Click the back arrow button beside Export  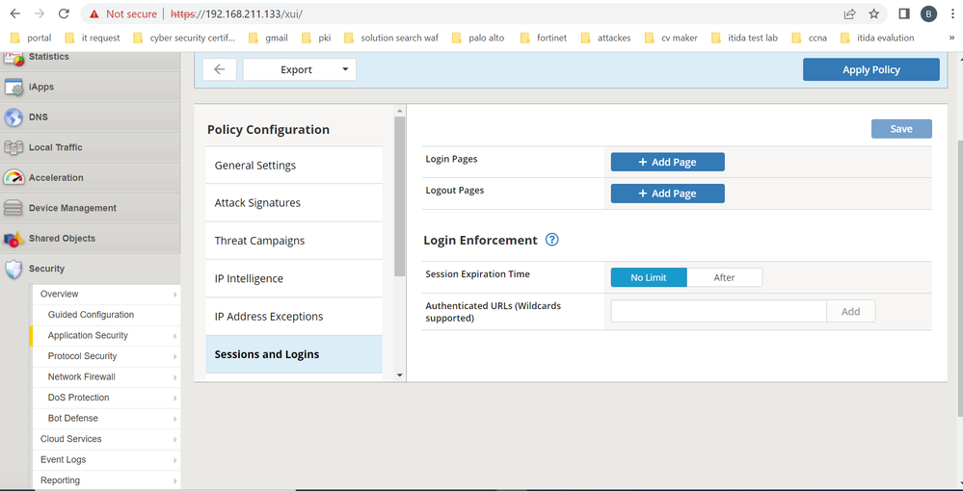click(220, 69)
